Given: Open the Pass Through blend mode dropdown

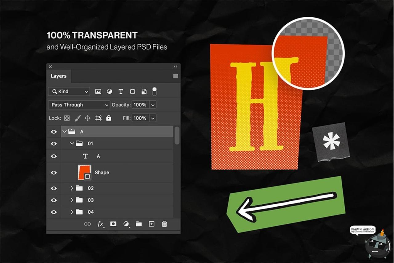Looking at the screenshot, I should (x=79, y=105).
